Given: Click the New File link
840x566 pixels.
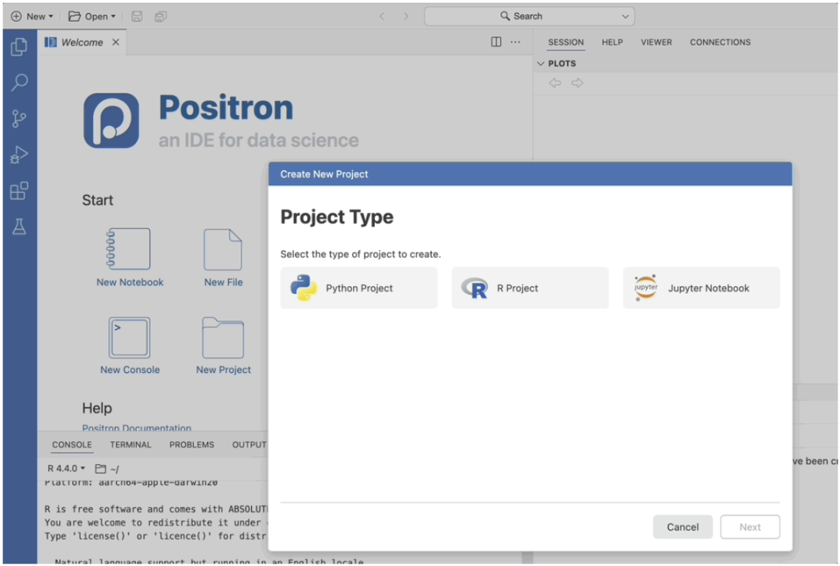Looking at the screenshot, I should (223, 282).
